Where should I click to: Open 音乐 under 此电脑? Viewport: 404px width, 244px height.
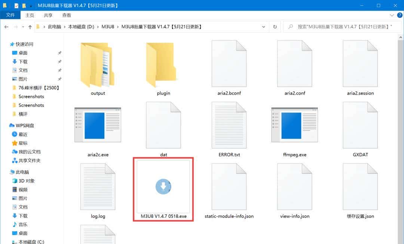coord(23,225)
